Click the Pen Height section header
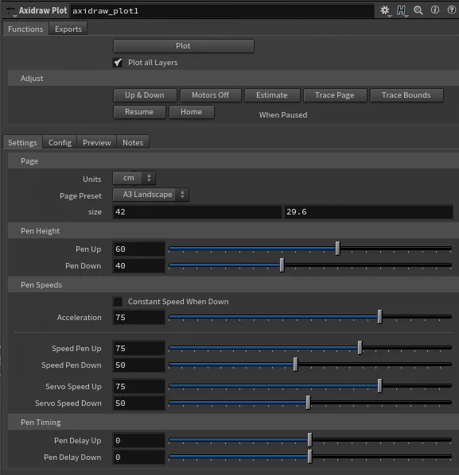This screenshot has width=459, height=475. pos(233,231)
